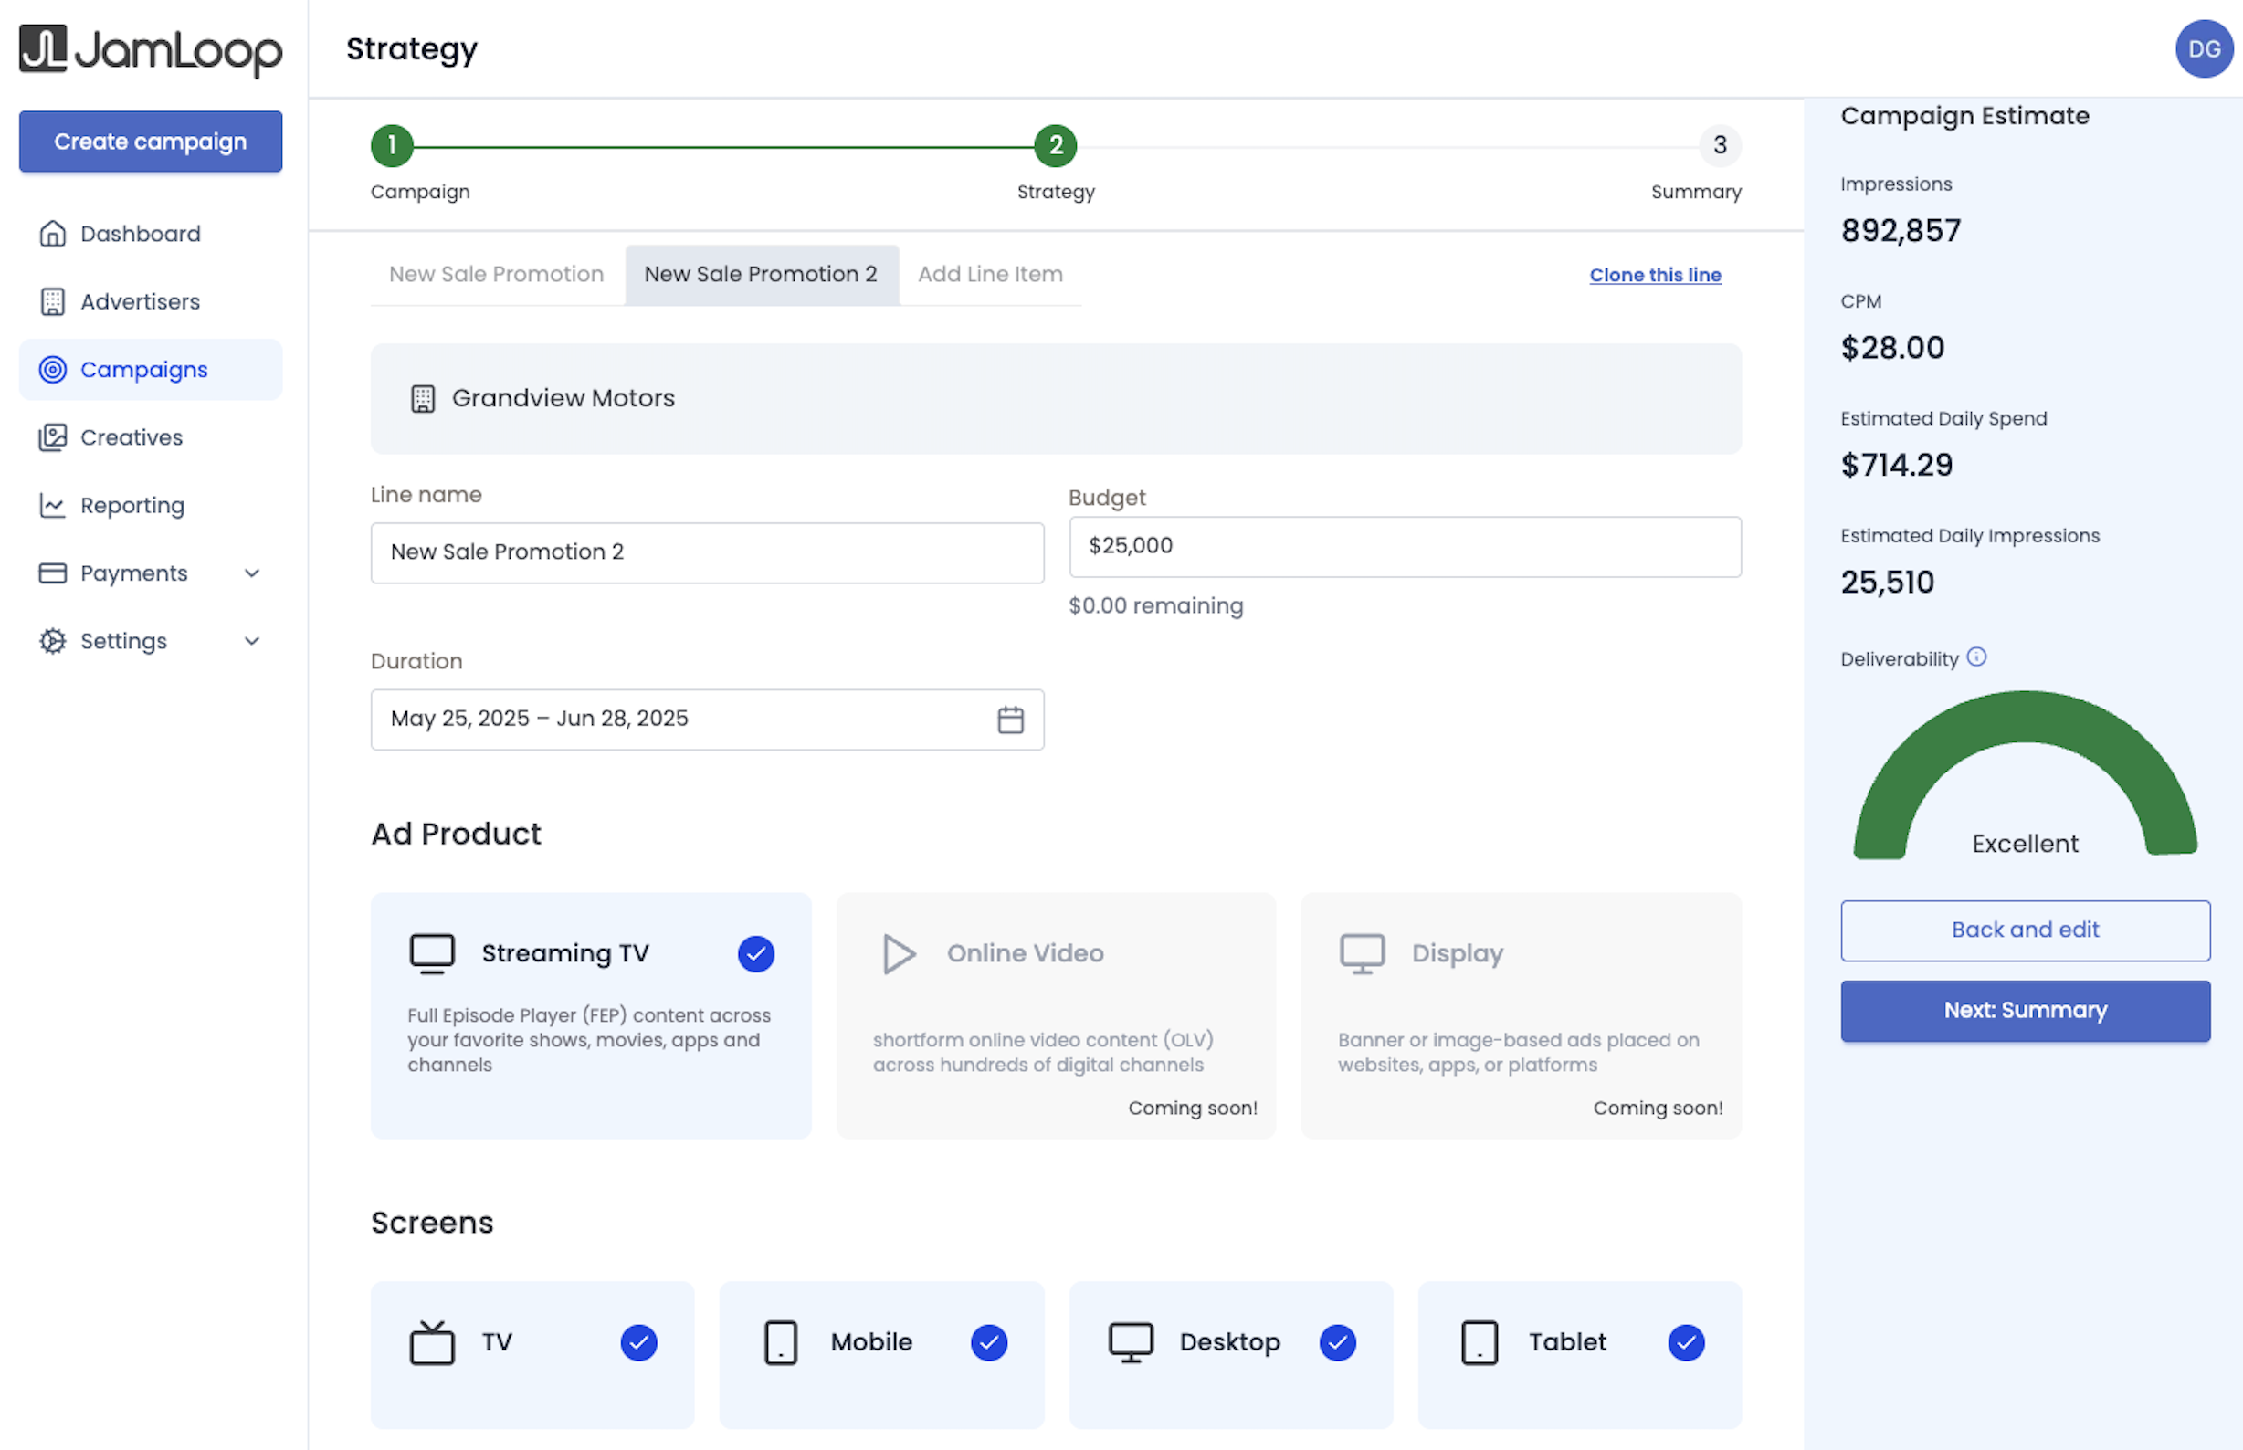This screenshot has height=1450, width=2243.
Task: Click the Next: Summary button
Action: [2025, 1010]
